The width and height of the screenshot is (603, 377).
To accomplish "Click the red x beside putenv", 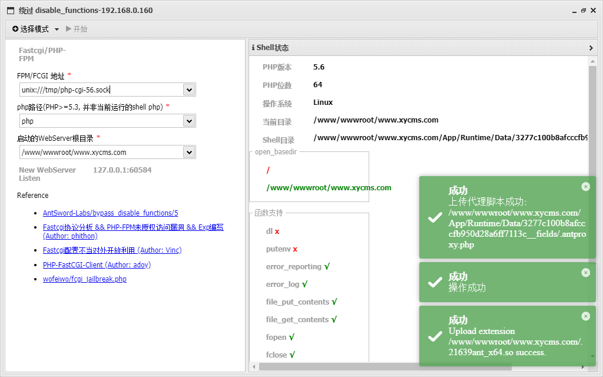I will tap(295, 249).
